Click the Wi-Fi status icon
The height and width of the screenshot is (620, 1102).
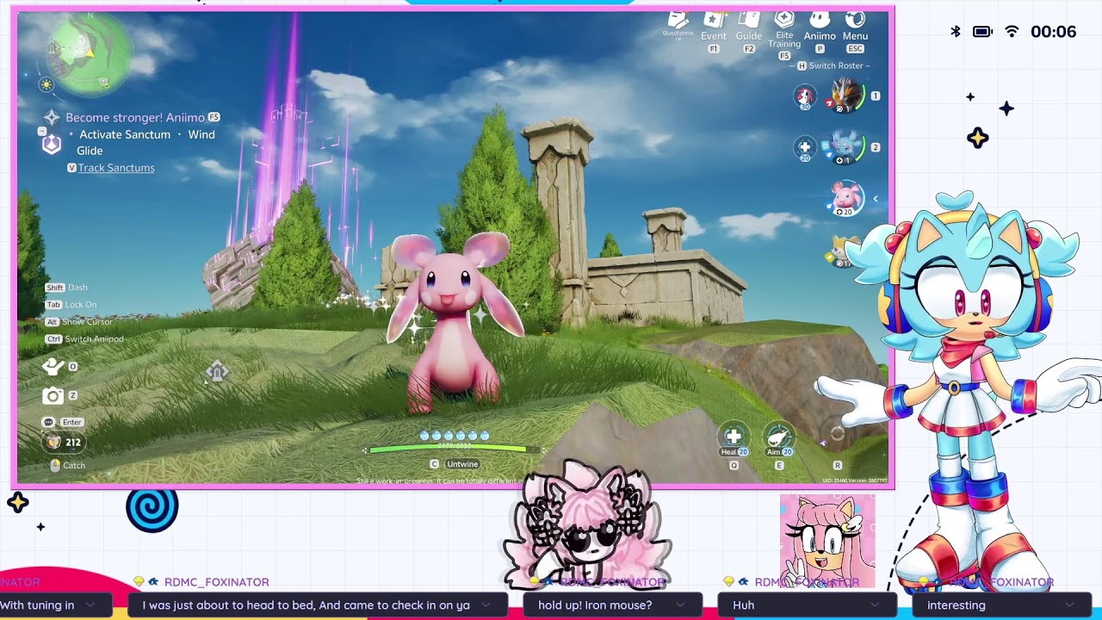coord(1012,32)
